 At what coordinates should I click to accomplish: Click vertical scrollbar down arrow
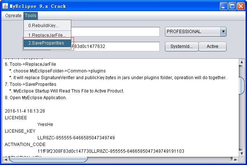[241, 153]
